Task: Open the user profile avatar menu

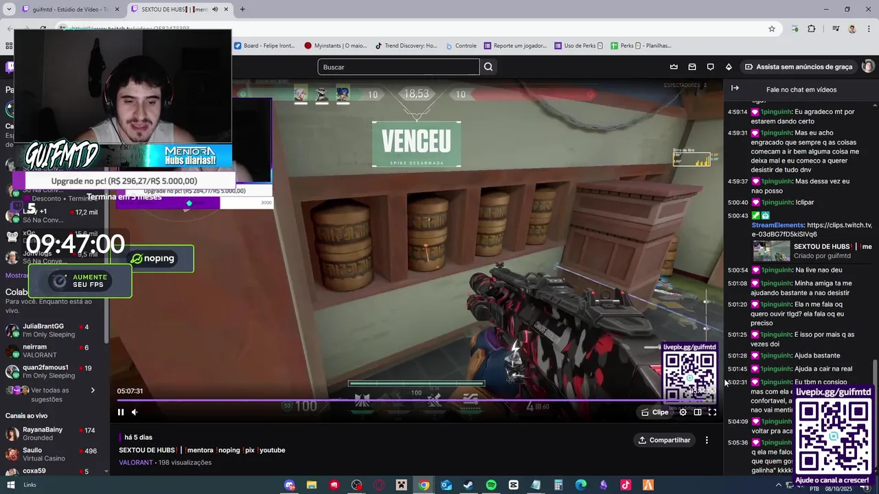Action: pos(868,67)
